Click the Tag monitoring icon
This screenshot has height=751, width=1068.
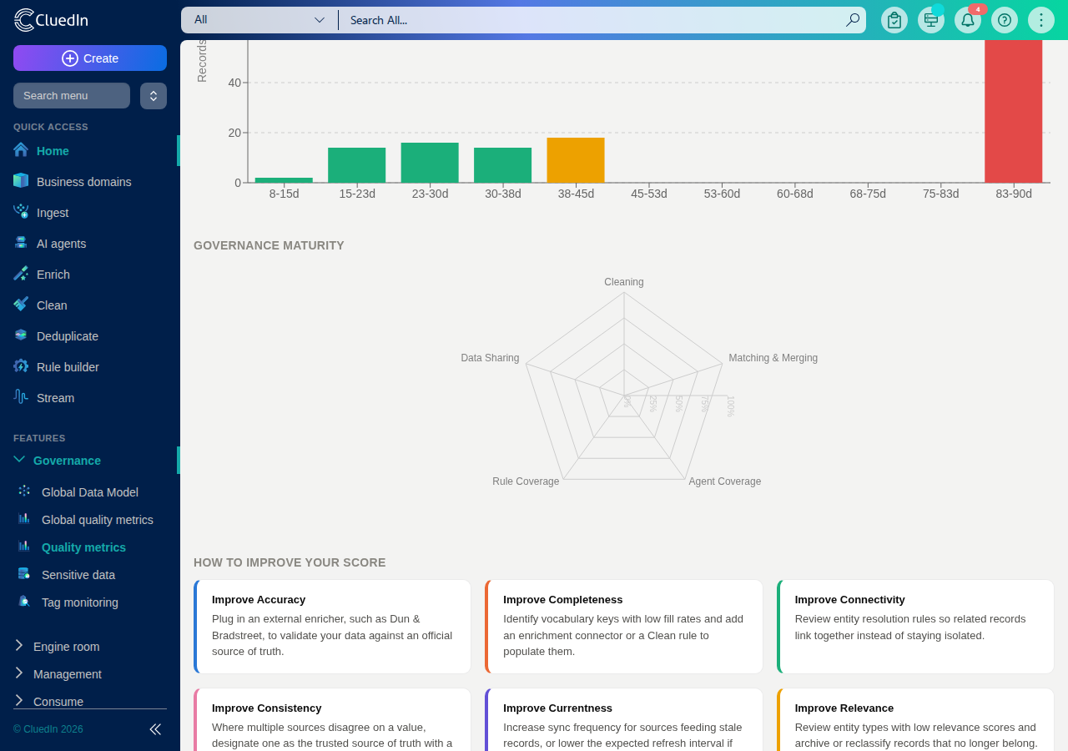(24, 602)
